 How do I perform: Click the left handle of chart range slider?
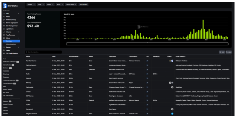click(67, 44)
